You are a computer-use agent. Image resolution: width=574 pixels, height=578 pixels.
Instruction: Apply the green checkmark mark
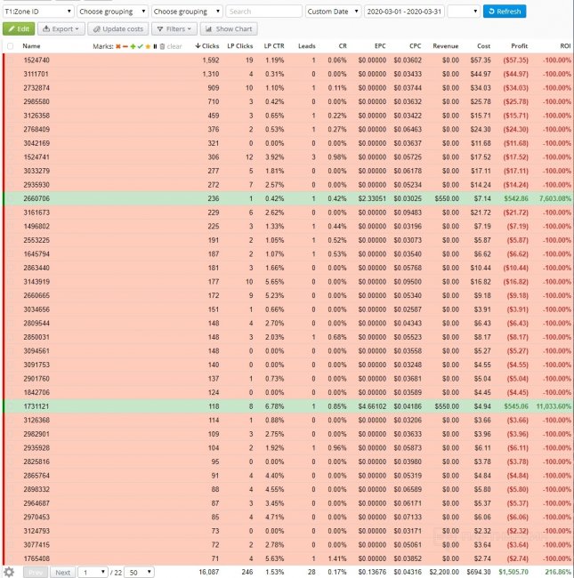(x=140, y=45)
